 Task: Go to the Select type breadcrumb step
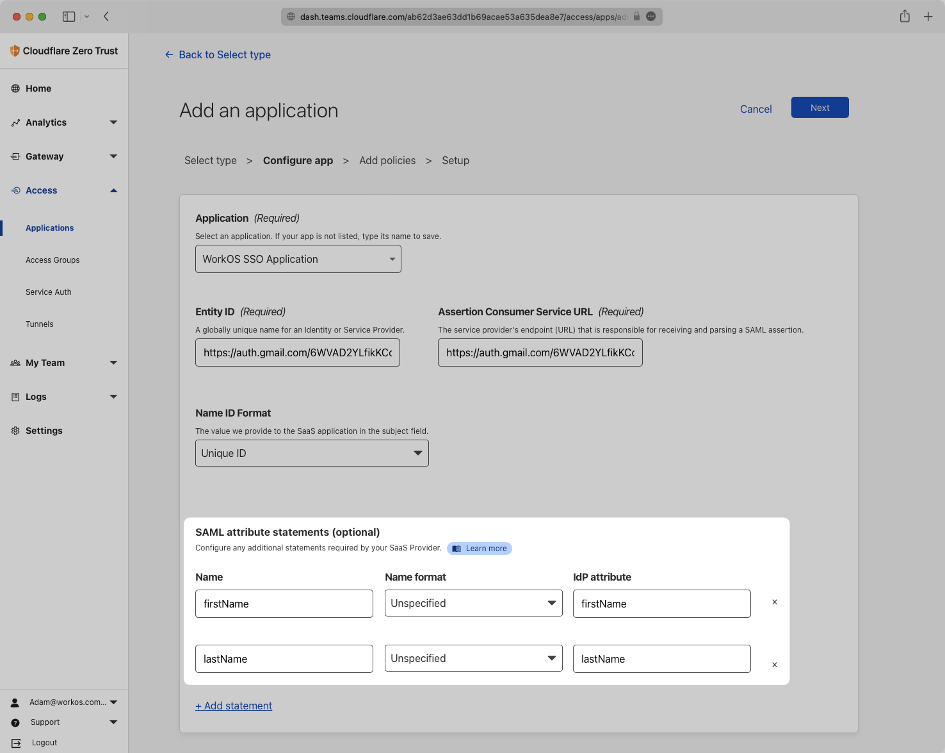click(x=210, y=160)
